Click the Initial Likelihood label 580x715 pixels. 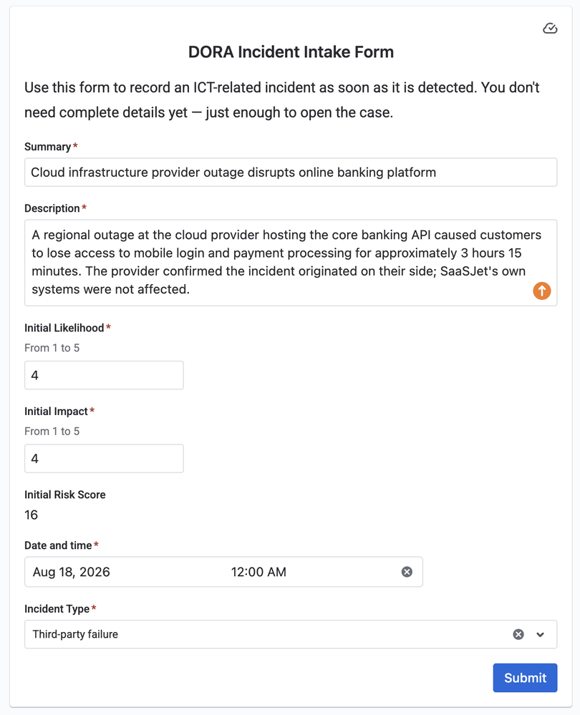coord(64,328)
